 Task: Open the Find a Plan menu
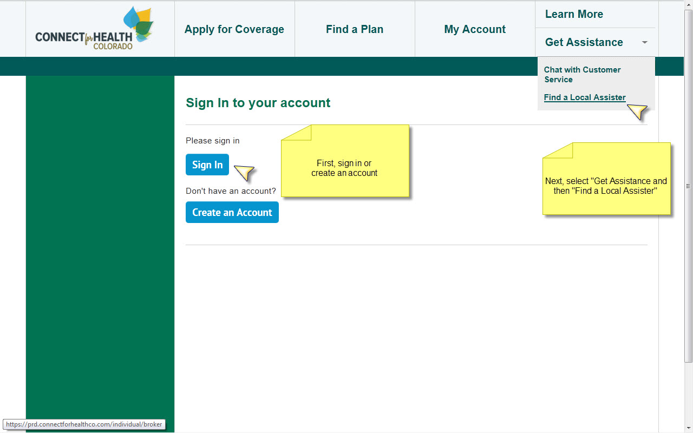pyautogui.click(x=355, y=29)
